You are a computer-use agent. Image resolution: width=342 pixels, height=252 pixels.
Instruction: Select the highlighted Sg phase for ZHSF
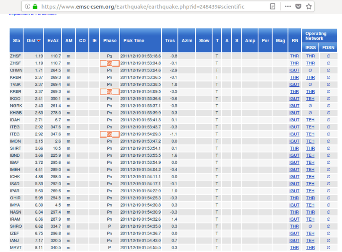[109, 63]
